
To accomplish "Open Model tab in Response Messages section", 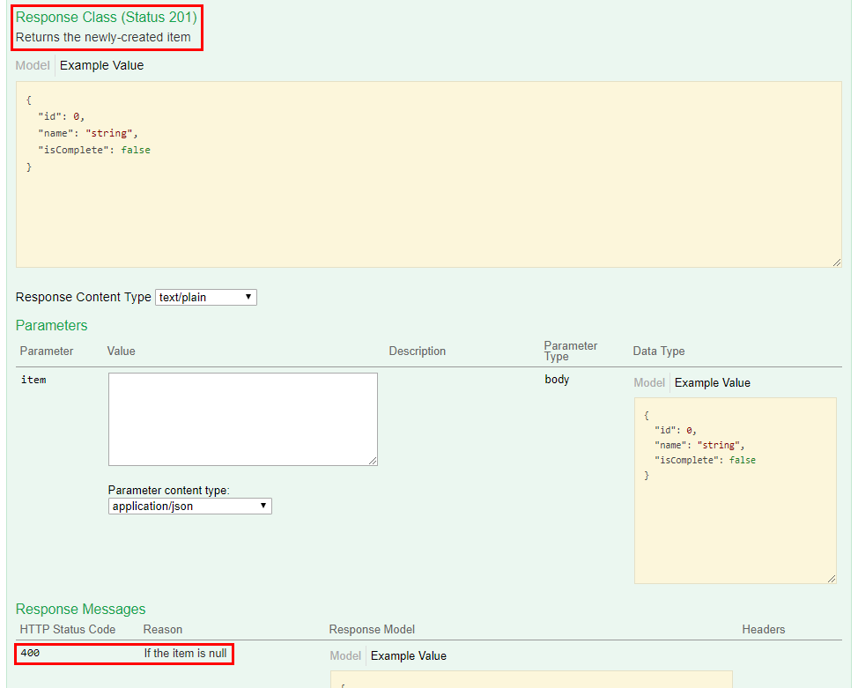I will tap(345, 655).
